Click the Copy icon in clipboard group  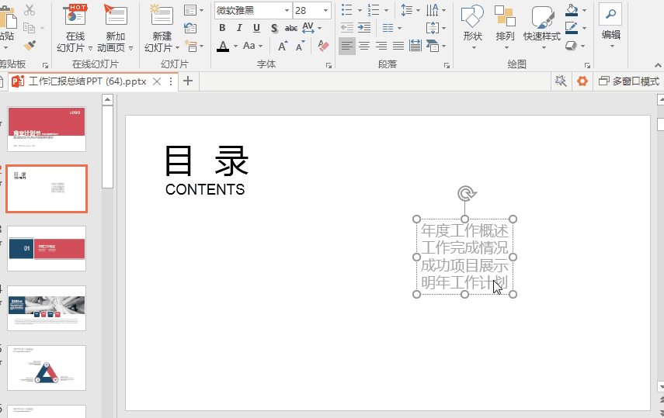point(30,28)
